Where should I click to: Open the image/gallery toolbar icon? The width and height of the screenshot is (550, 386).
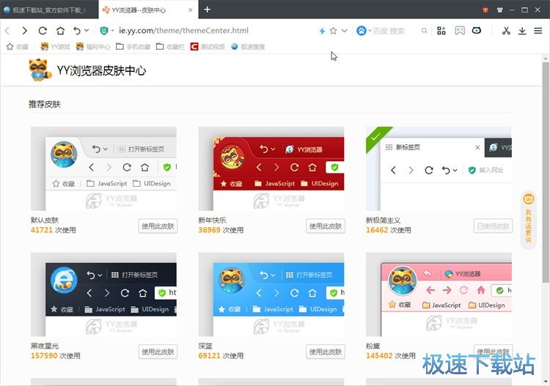(460, 31)
